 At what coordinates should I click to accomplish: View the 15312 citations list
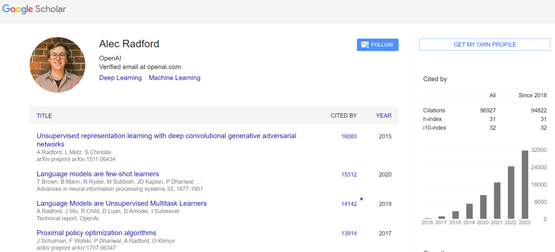point(349,175)
